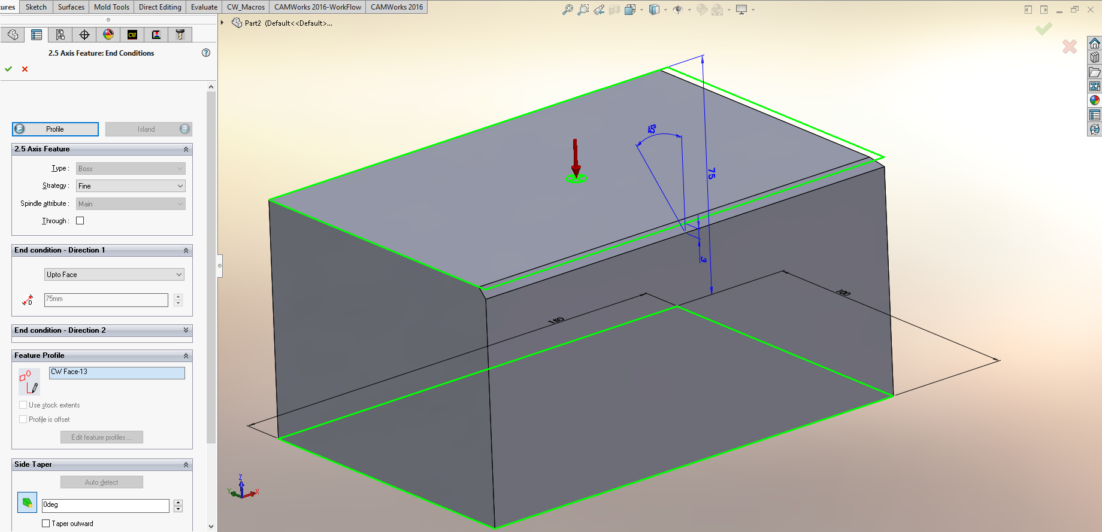Open the ConfigurationManager tab icon
Image resolution: width=1102 pixels, height=532 pixels.
click(x=60, y=35)
